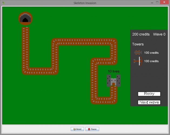Start the Next wave
The width and height of the screenshot is (170, 135).
coord(149,102)
